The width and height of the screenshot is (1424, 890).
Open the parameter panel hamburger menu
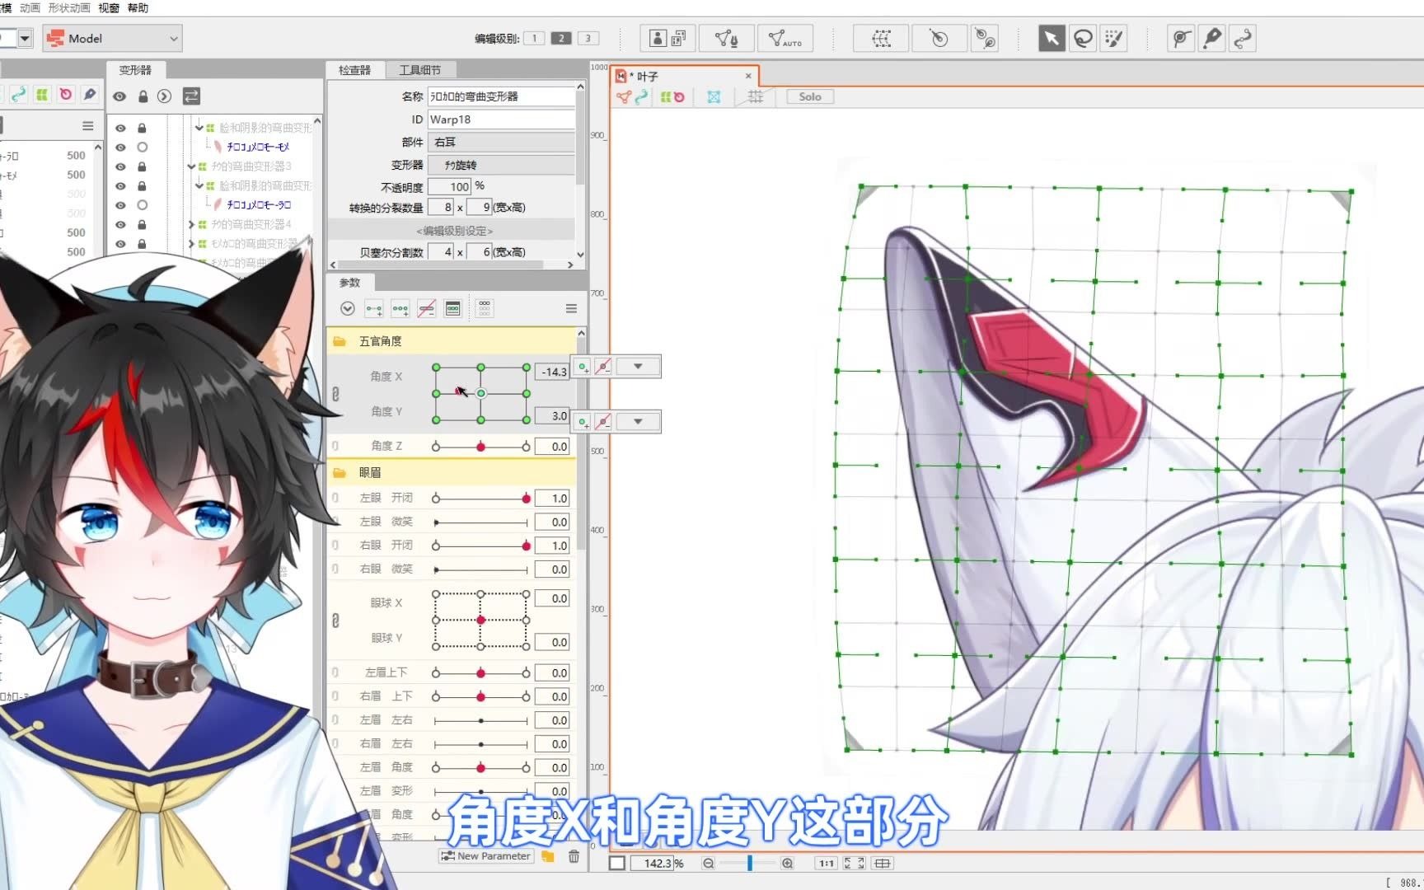point(571,309)
